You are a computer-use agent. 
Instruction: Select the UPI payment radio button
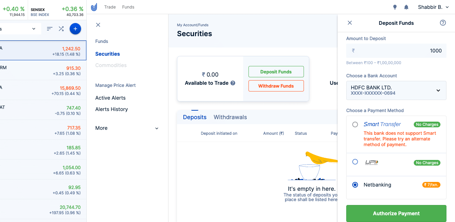coord(355,162)
